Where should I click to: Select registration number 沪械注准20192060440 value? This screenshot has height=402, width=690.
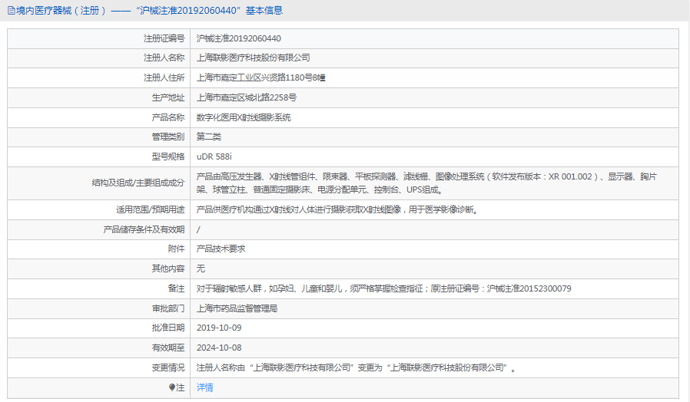point(238,38)
